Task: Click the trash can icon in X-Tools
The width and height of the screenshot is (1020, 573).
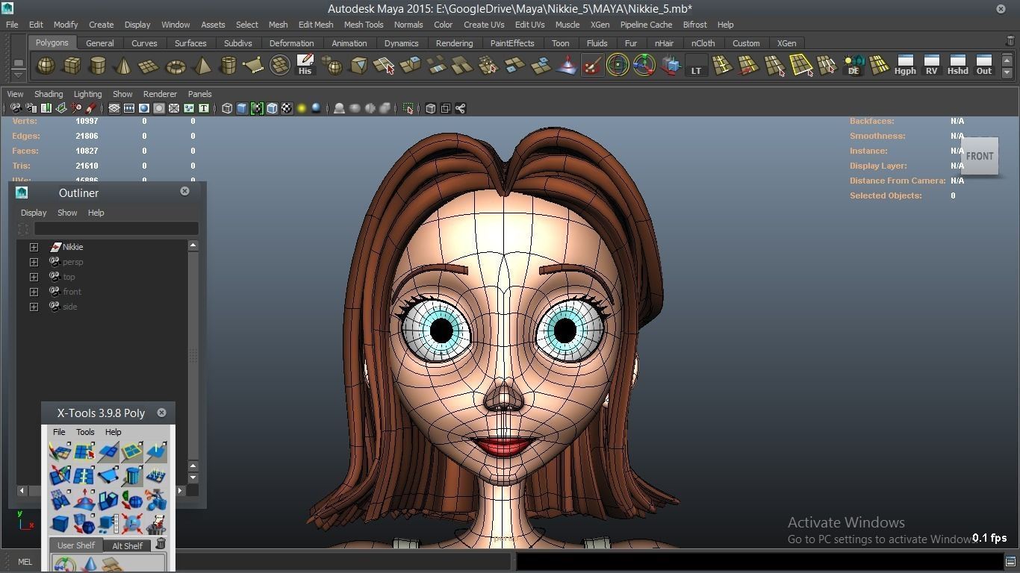Action: (161, 543)
